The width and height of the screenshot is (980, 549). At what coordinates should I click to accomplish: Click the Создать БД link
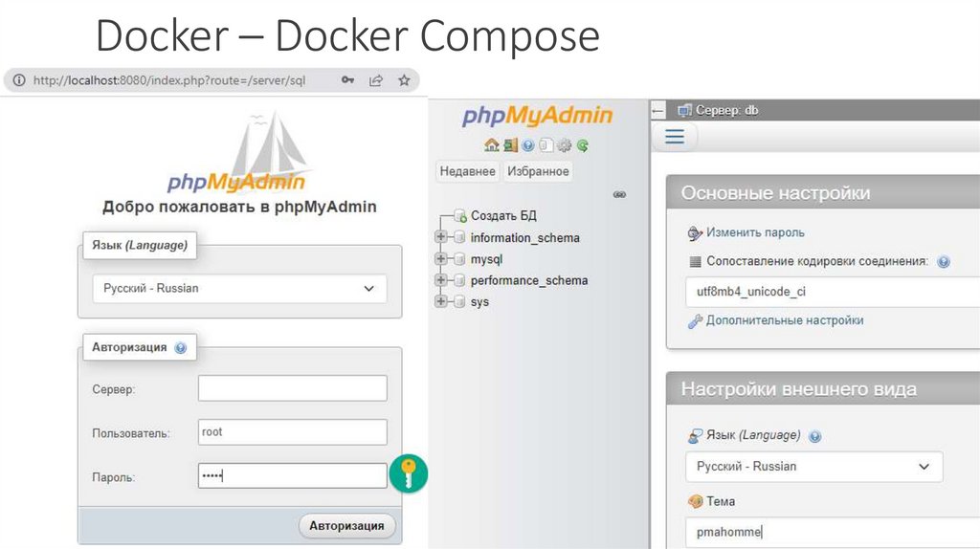point(503,215)
